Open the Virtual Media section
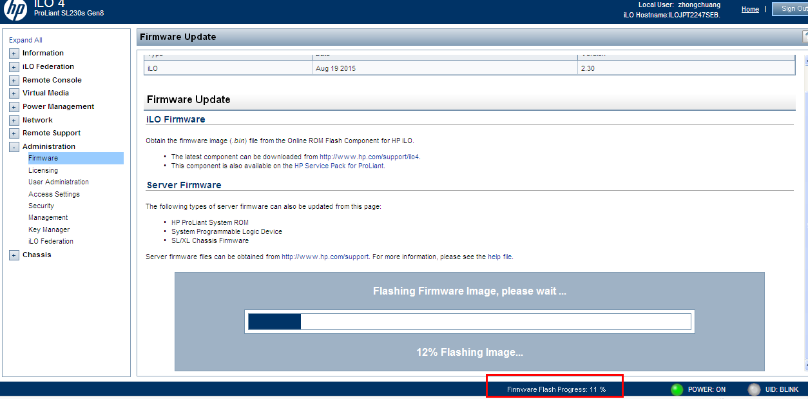Image resolution: width=808 pixels, height=399 pixels. [46, 93]
